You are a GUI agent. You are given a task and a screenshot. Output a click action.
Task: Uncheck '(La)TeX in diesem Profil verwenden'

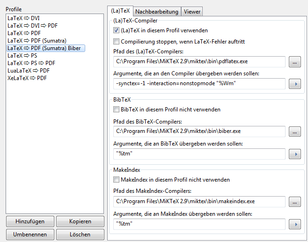point(117,30)
